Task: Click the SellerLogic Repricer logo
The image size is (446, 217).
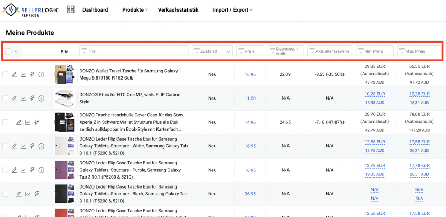Action: (31, 10)
